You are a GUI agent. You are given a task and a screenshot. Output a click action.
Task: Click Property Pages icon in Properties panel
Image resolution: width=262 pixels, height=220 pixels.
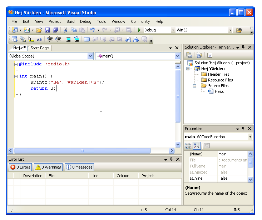pyautogui.click(x=207, y=146)
